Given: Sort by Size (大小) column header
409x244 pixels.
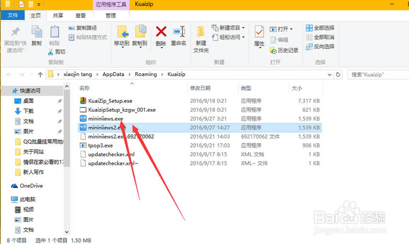Looking at the screenshot, I should (x=296, y=88).
